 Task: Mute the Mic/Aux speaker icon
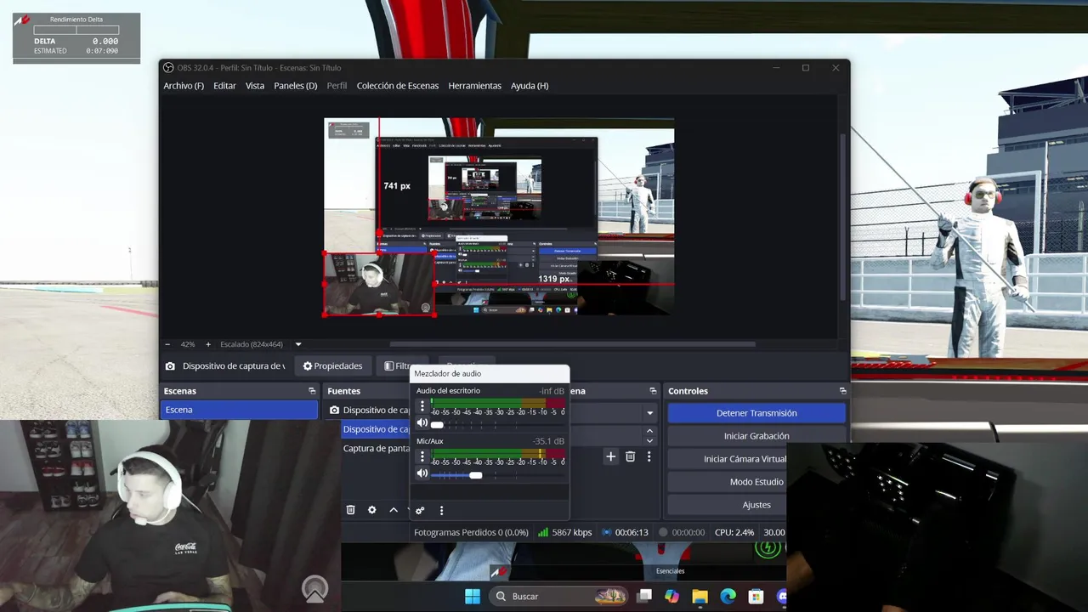pos(422,473)
